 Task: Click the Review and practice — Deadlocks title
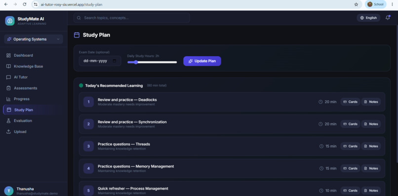coord(127,100)
